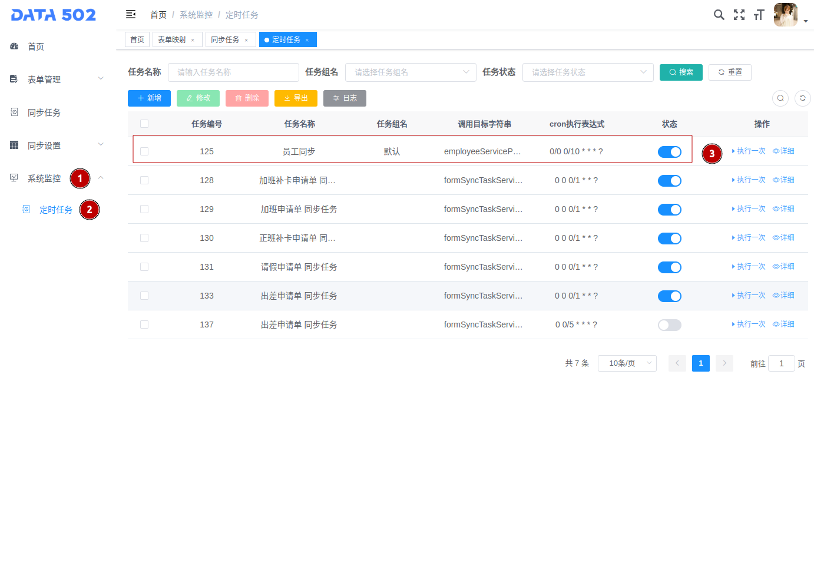The width and height of the screenshot is (814, 563).
Task: Collapse the sidebar with the hamburger icon
Action: point(131,15)
